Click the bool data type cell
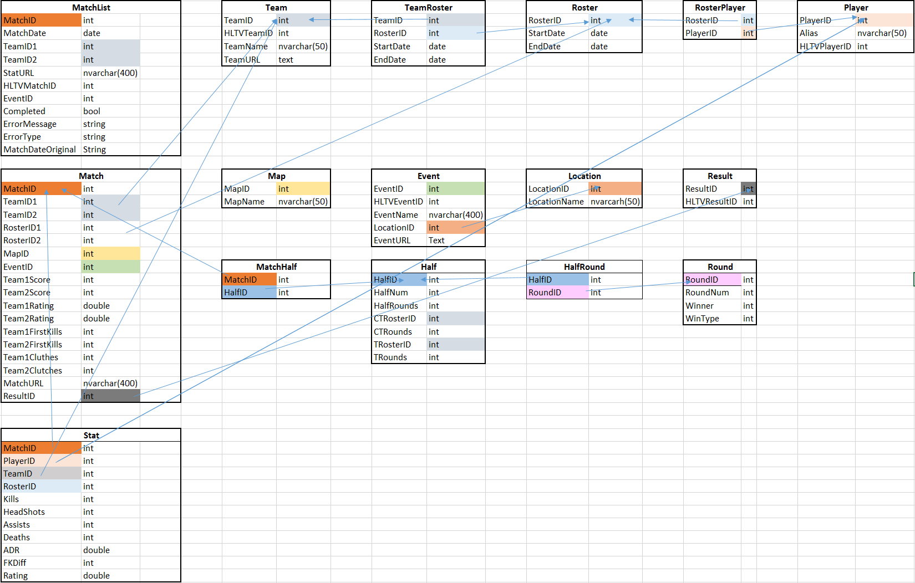The height and width of the screenshot is (583, 915). tap(110, 111)
